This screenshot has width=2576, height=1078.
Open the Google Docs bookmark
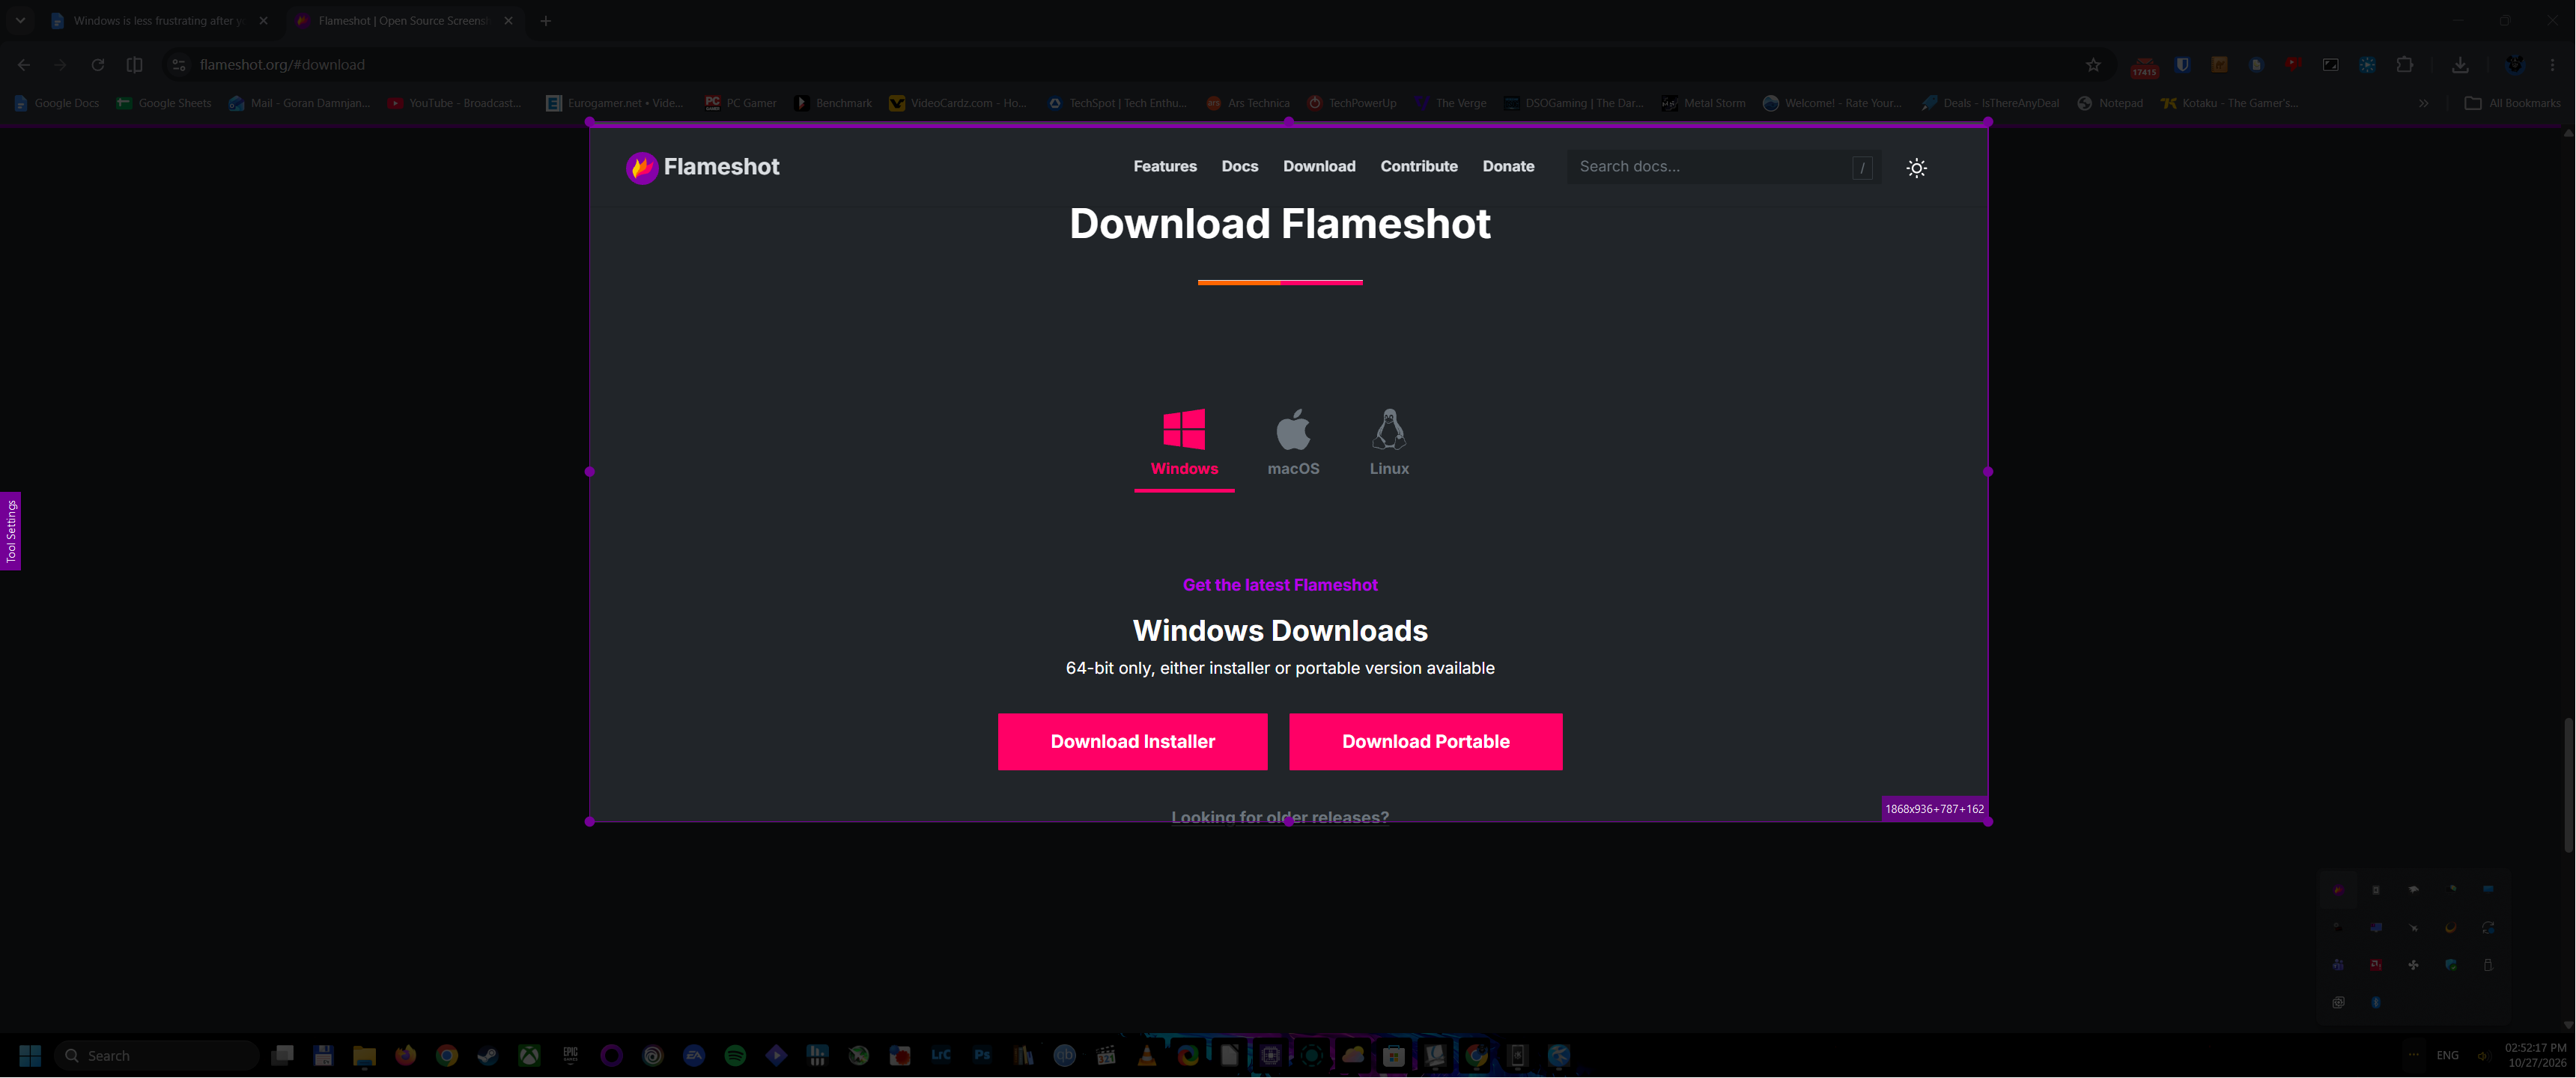coord(57,103)
